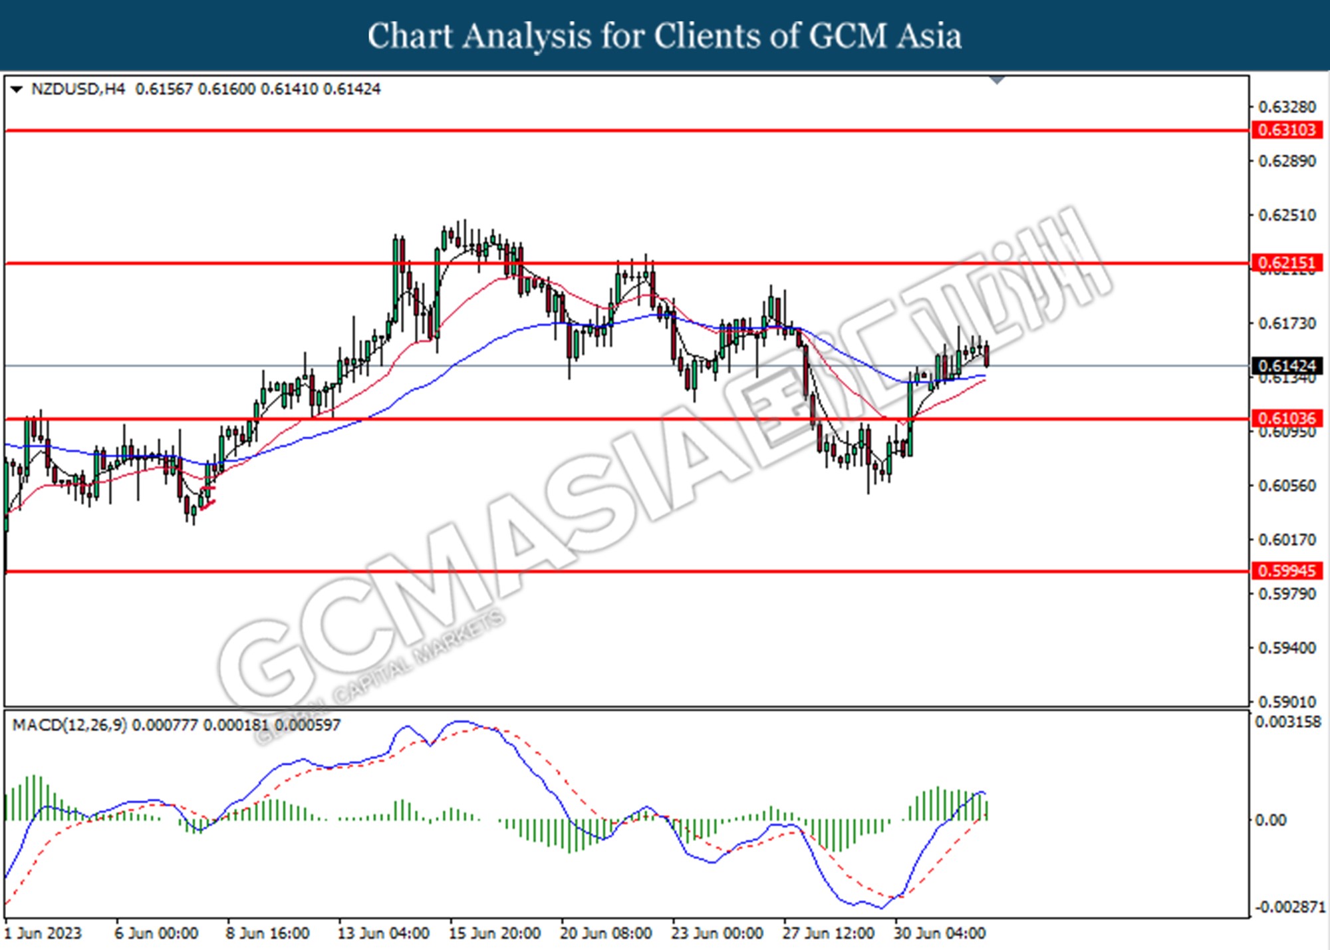
Task: Click the dropdown triangle beside NZDUSD,H4
Action: (17, 89)
